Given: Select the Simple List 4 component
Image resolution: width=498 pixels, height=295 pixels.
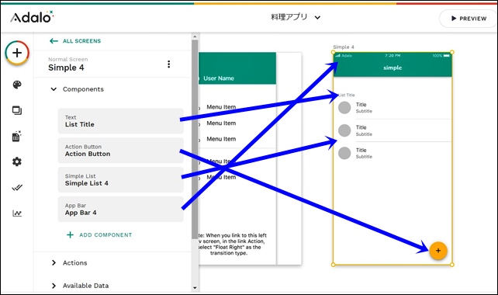Looking at the screenshot, I should (121, 180).
